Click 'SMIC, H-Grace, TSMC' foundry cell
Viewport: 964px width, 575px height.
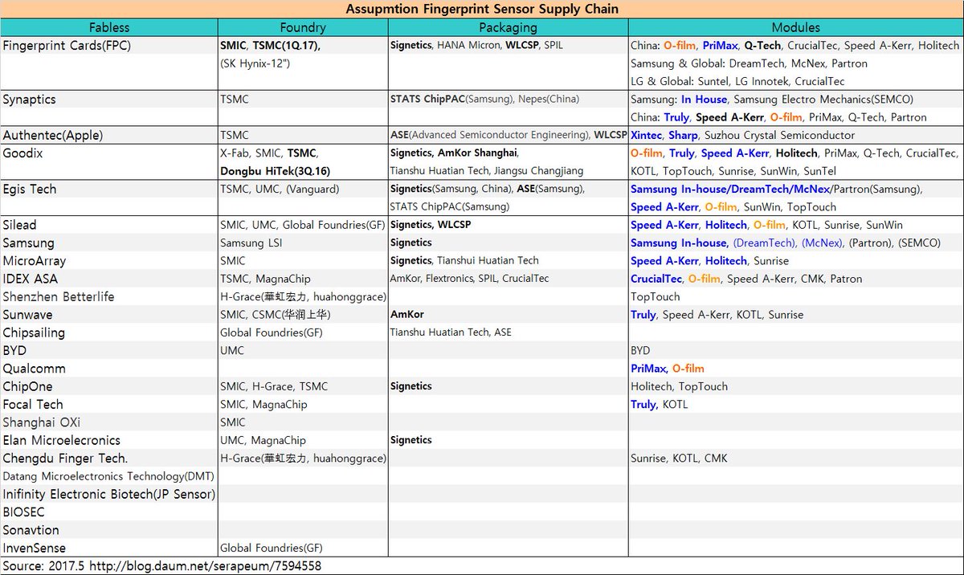273,386
